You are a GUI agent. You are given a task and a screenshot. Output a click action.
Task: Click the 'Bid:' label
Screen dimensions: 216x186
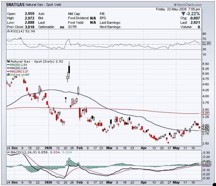[41, 18]
